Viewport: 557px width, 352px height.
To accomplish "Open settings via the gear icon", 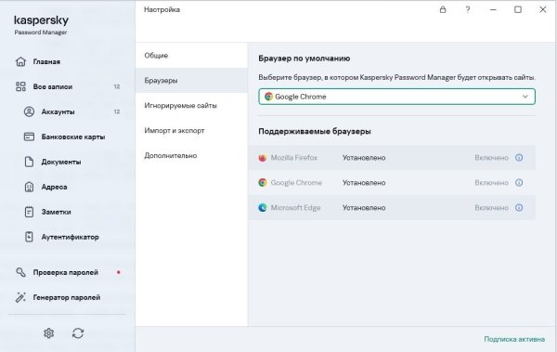I will coord(48,333).
